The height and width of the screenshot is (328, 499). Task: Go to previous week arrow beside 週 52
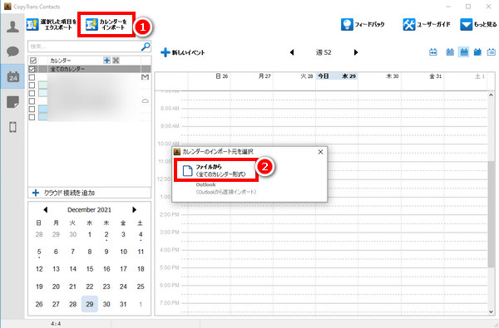point(292,52)
